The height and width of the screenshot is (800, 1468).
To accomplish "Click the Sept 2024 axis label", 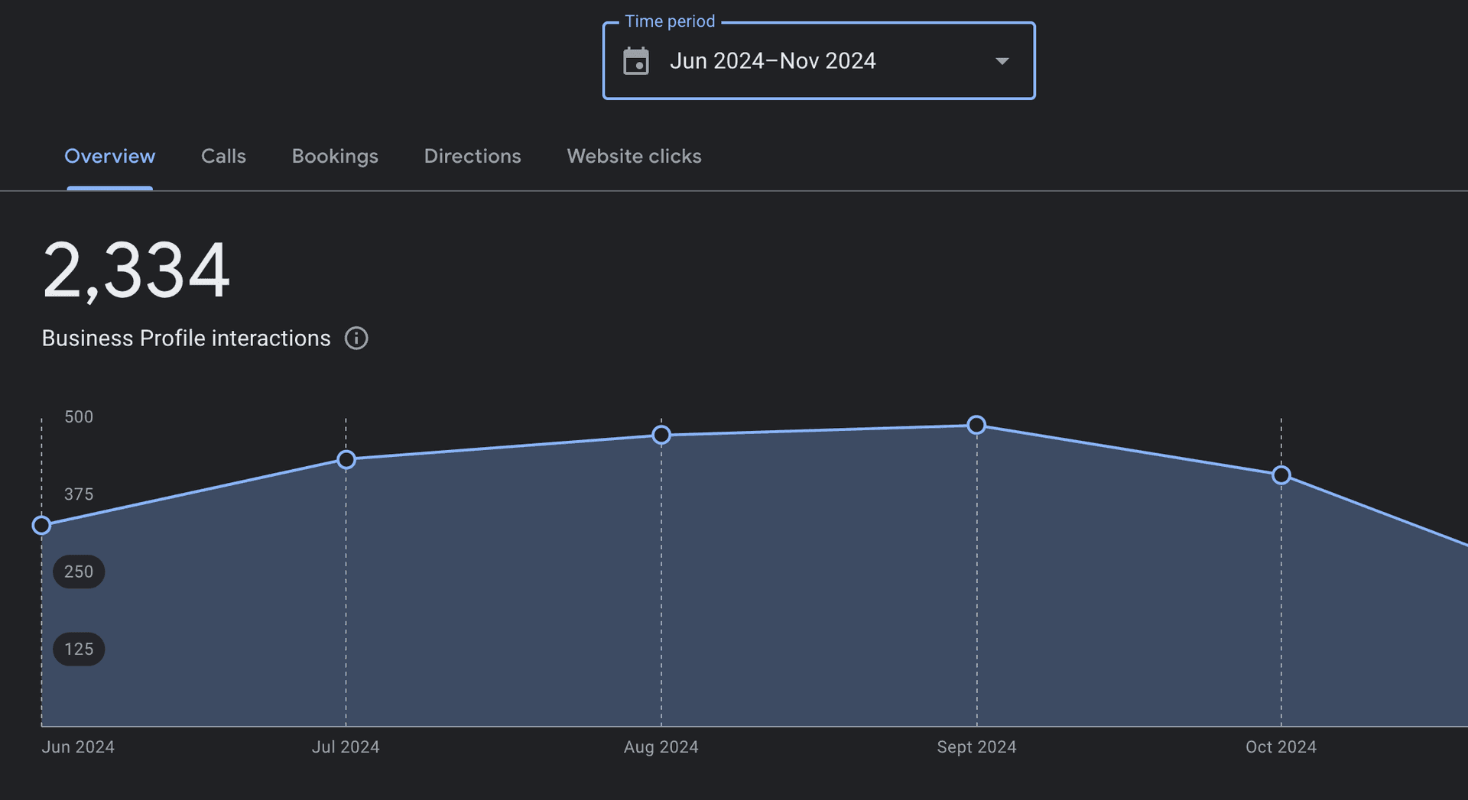I will 976,747.
